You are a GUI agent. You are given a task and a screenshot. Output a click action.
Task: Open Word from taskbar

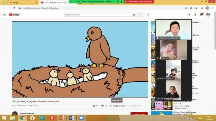(x=71, y=118)
